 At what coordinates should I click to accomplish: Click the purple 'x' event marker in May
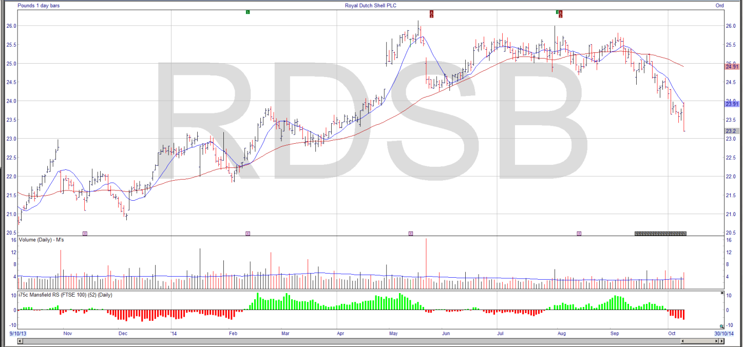pyautogui.click(x=410, y=234)
